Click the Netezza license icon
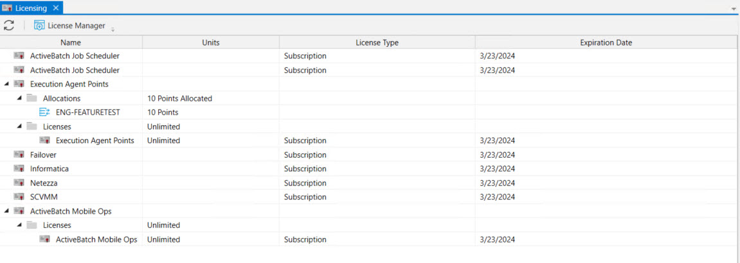This screenshot has height=263, width=740. [19, 183]
